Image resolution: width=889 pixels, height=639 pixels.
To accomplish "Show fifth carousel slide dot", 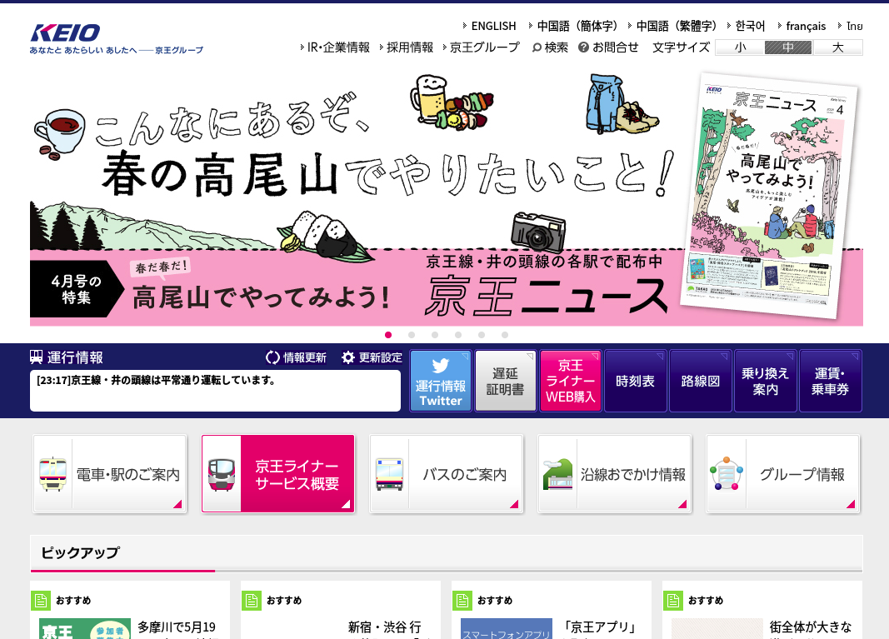I will (482, 335).
